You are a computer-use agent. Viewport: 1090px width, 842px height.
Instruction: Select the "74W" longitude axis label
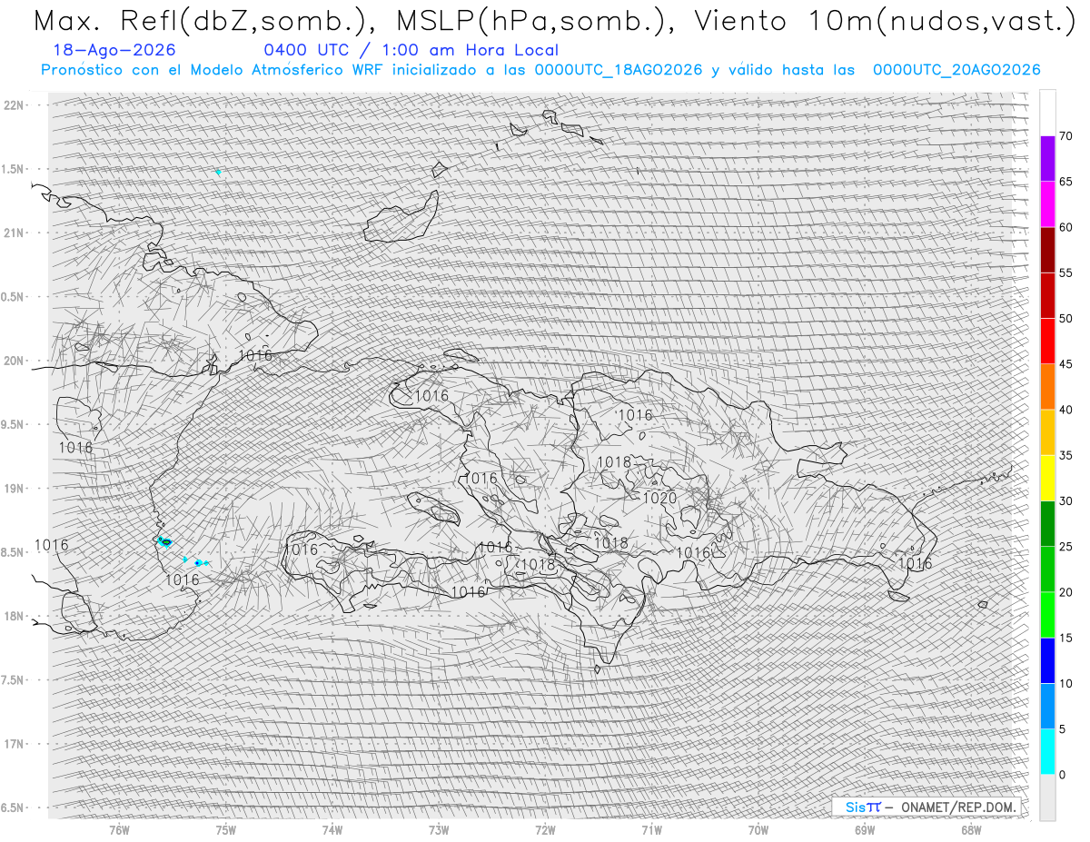pyautogui.click(x=332, y=830)
